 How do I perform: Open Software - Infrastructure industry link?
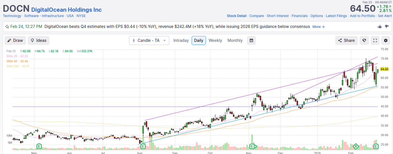coord(44,16)
